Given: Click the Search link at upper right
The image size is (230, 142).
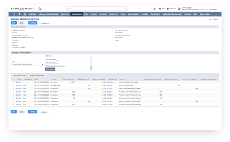Looking at the screenshot, I should [x=216, y=19].
